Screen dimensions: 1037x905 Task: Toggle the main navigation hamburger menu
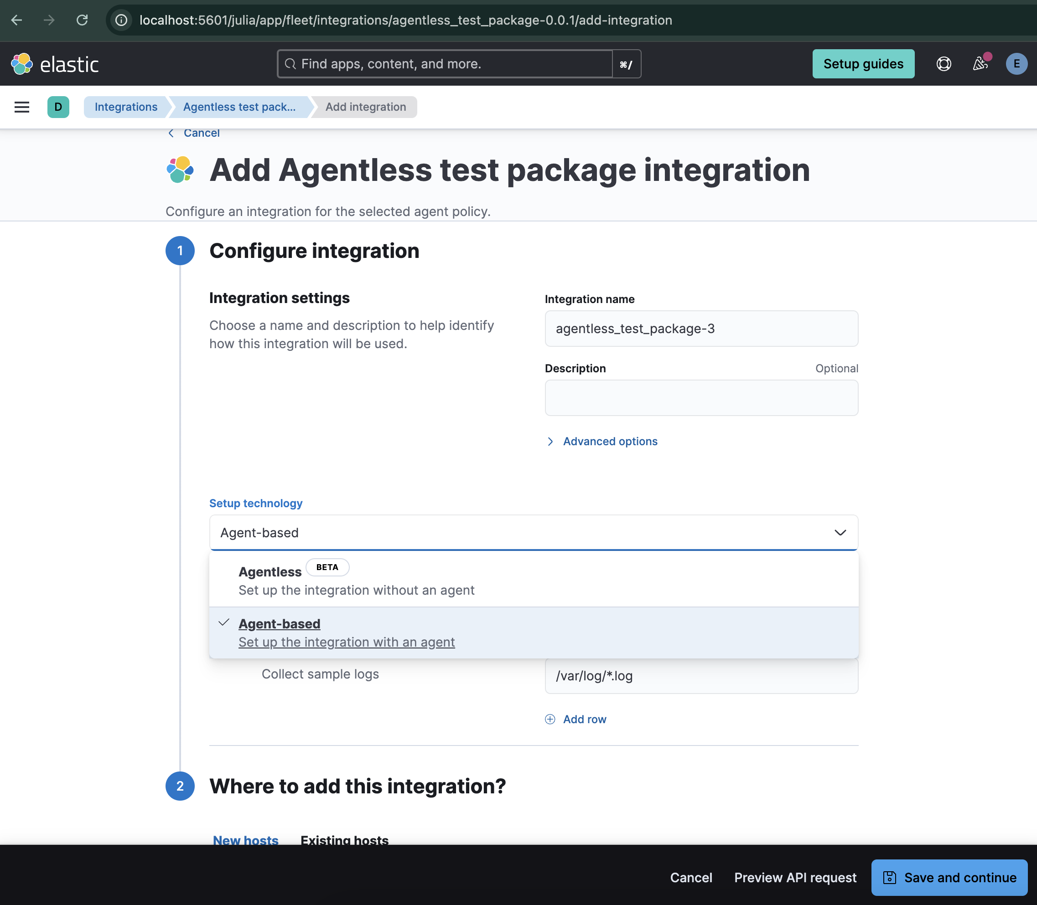(22, 107)
